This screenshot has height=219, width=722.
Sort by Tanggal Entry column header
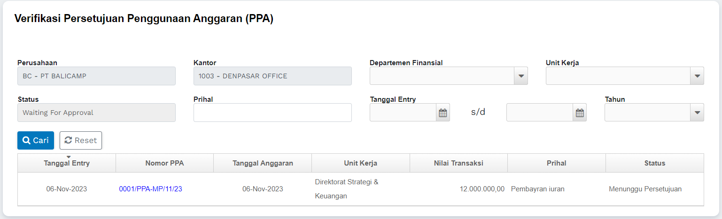click(x=67, y=163)
